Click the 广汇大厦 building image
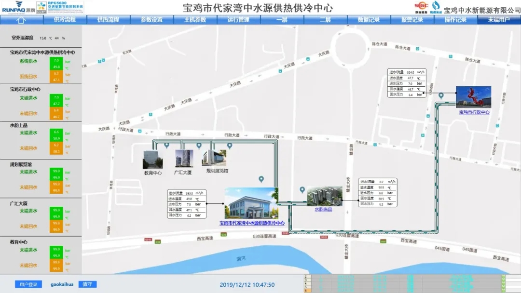 coord(184,159)
